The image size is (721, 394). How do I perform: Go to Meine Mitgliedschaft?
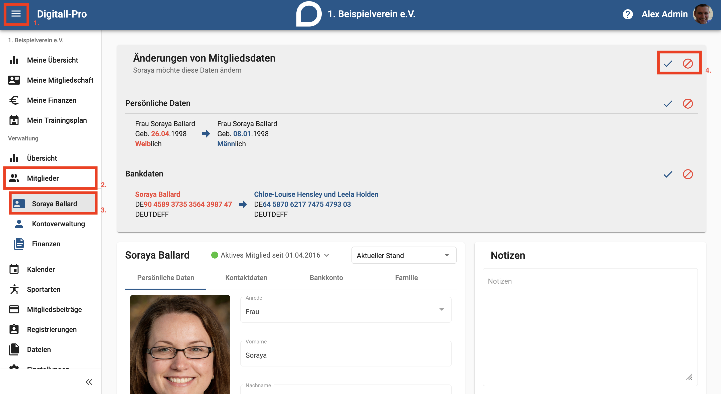[51, 80]
